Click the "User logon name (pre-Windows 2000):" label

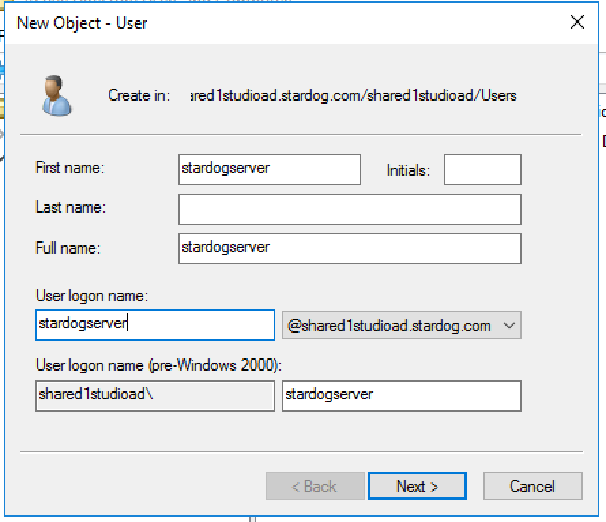158,365
